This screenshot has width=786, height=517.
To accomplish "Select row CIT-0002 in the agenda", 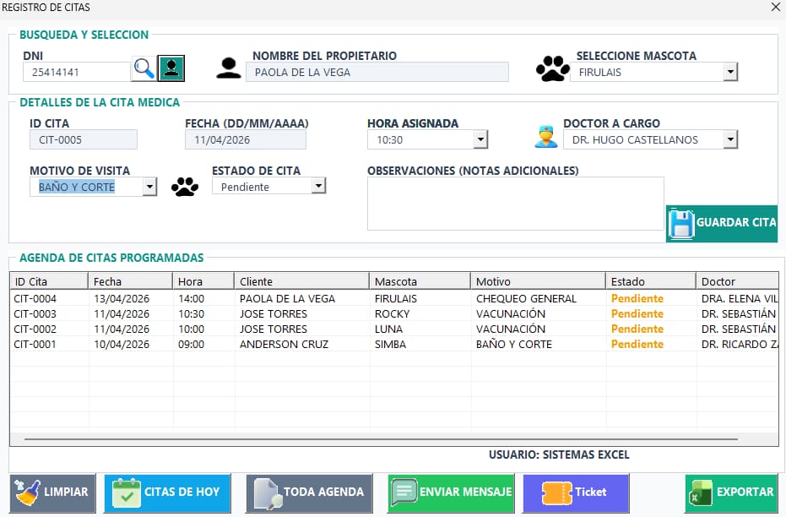I will click(394, 329).
